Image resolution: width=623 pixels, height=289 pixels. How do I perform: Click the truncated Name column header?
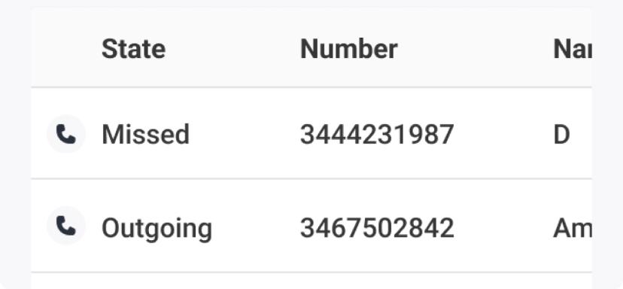tap(573, 49)
